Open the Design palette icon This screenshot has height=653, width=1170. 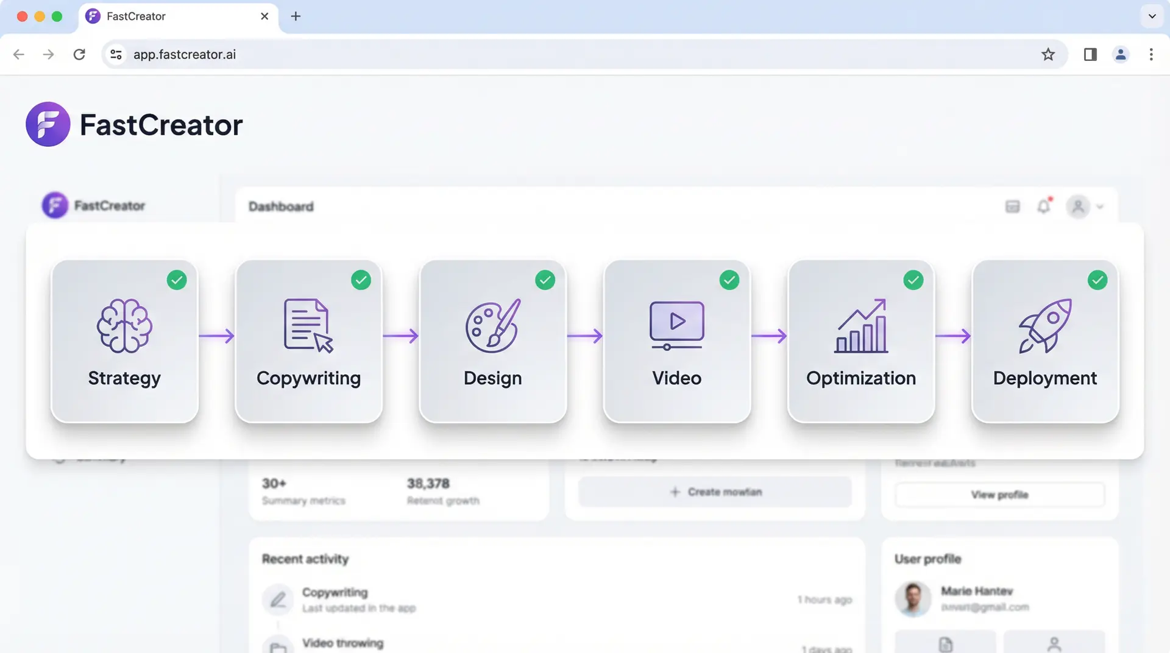click(x=492, y=325)
